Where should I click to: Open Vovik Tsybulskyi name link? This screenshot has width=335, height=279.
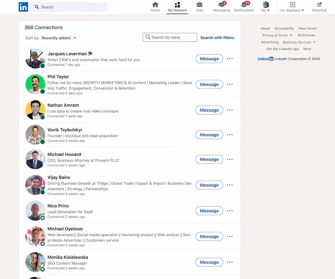click(65, 130)
